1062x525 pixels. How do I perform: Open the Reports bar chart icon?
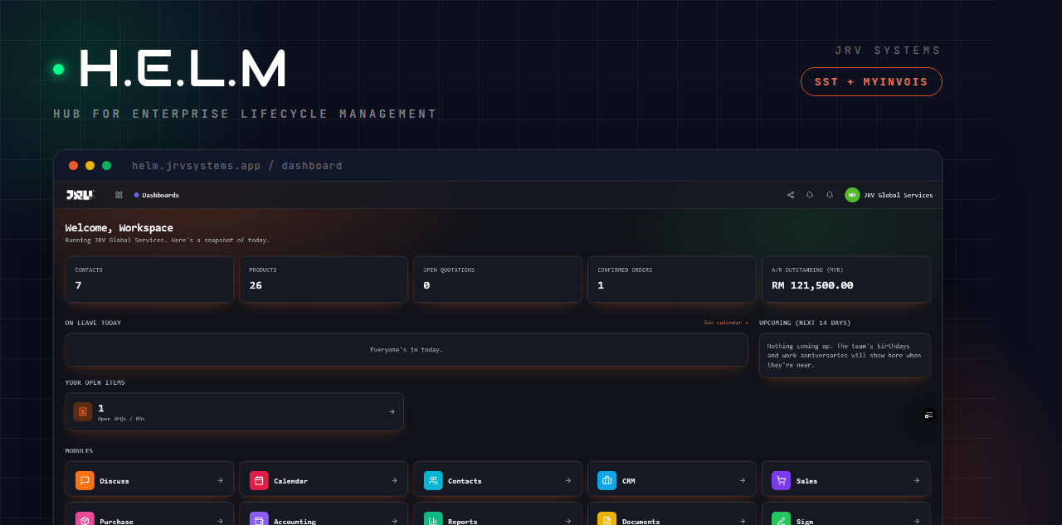pyautogui.click(x=433, y=520)
